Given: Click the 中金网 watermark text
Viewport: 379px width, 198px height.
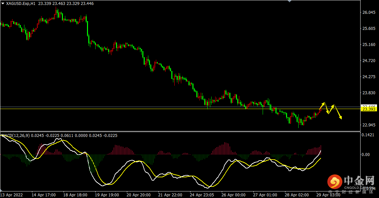Looking at the screenshot, I should (359, 180).
